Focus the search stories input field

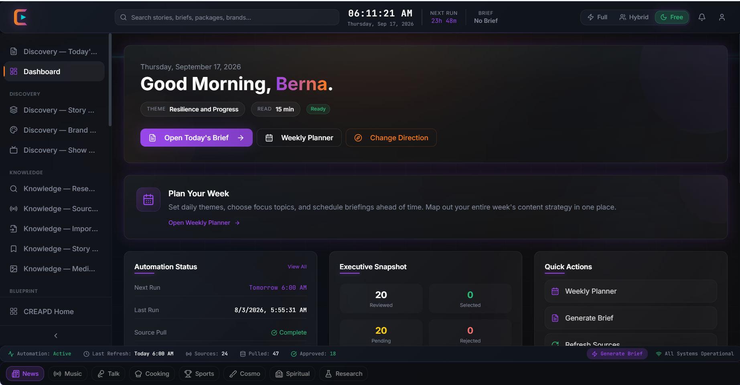pyautogui.click(x=227, y=17)
